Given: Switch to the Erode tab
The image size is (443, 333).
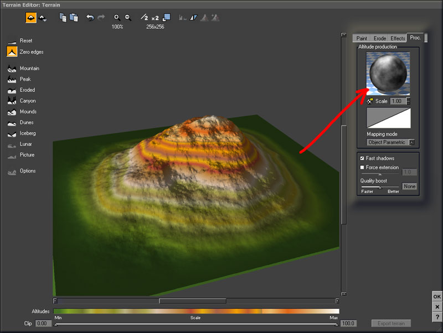Looking at the screenshot, I should [x=379, y=38].
